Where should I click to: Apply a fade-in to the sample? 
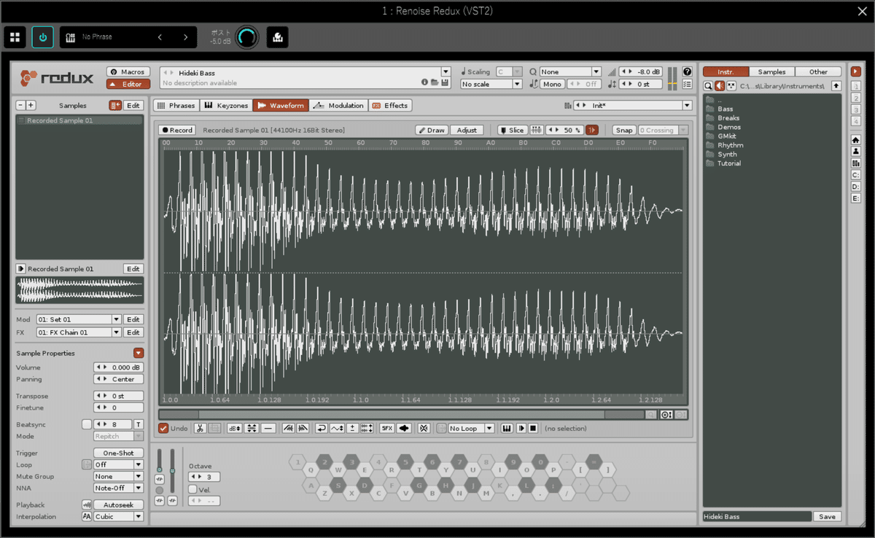click(x=288, y=428)
